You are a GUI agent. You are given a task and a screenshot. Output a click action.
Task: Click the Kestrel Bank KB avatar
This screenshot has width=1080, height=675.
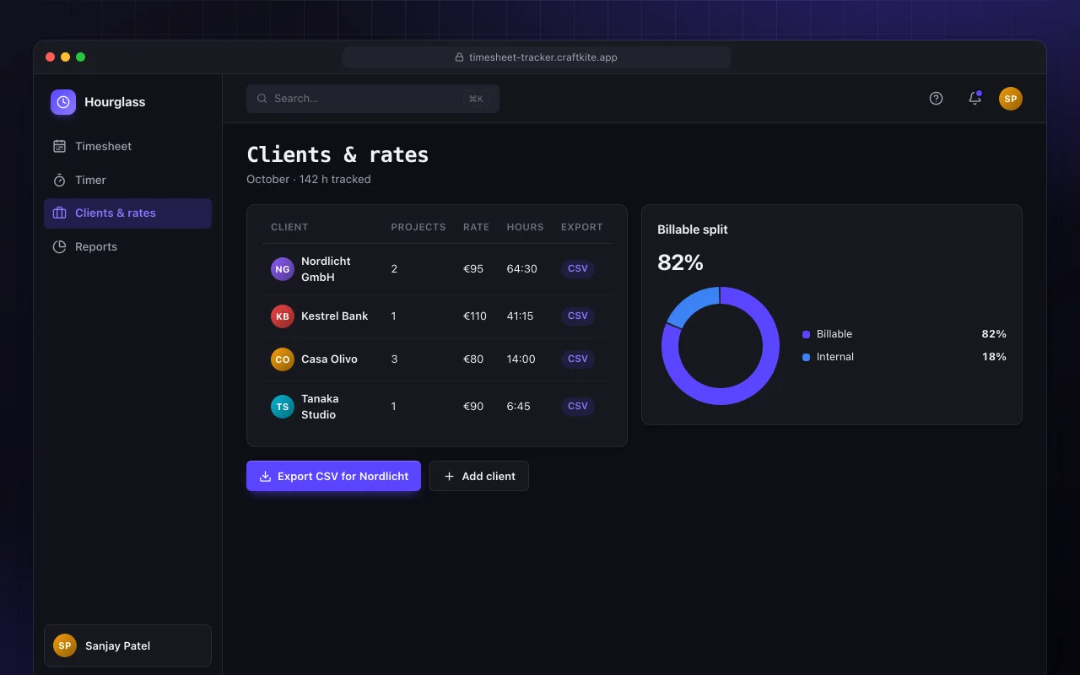point(283,316)
